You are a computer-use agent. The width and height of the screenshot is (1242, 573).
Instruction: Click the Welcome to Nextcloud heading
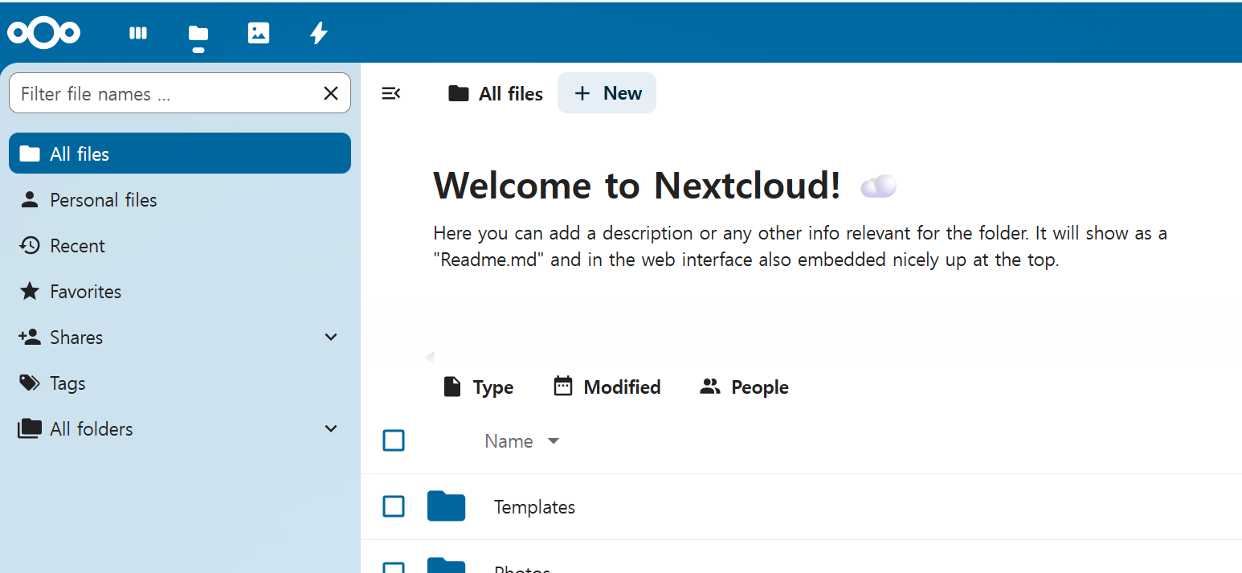637,186
